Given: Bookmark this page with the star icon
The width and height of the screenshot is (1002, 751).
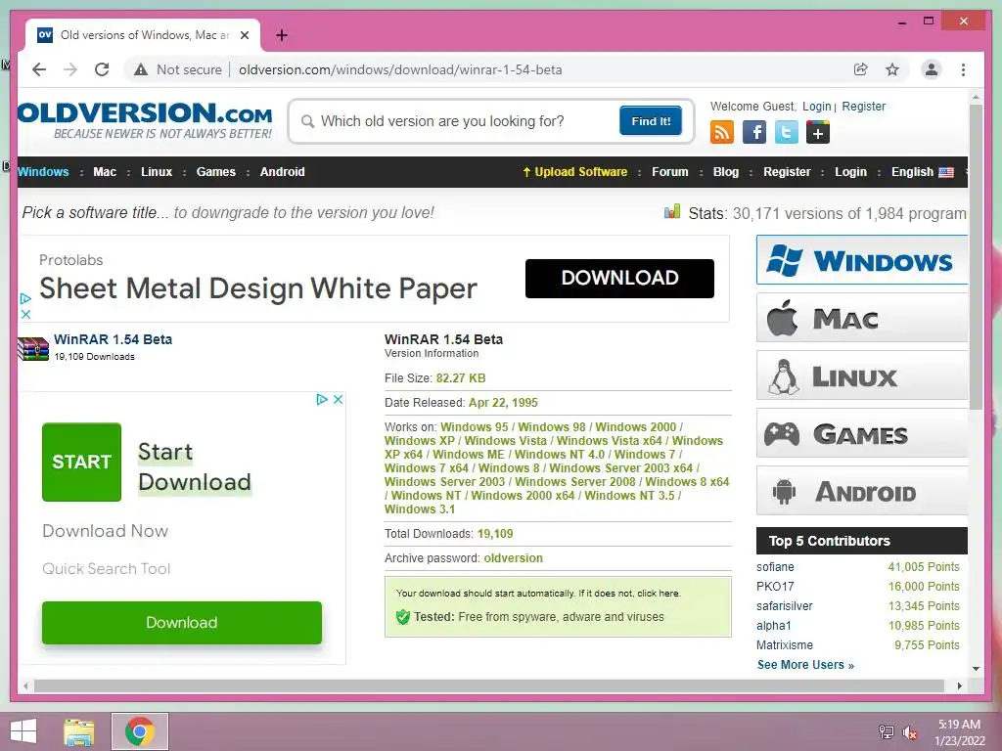Looking at the screenshot, I should (x=892, y=69).
